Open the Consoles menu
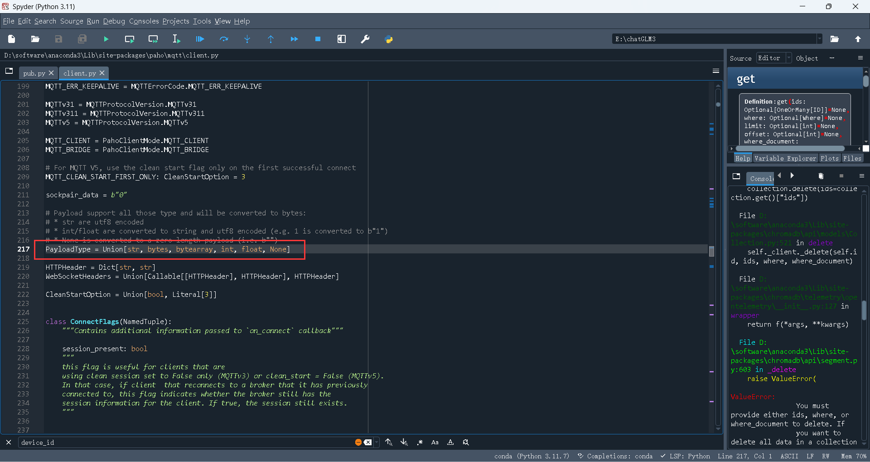Viewport: 870px width, 462px height. pyautogui.click(x=144, y=21)
